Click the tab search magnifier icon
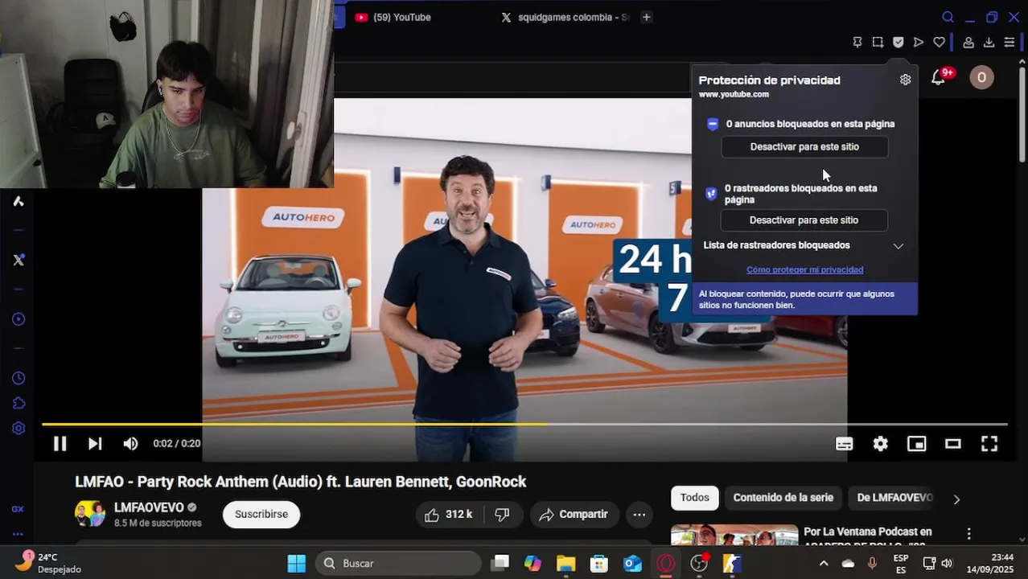 tap(948, 17)
